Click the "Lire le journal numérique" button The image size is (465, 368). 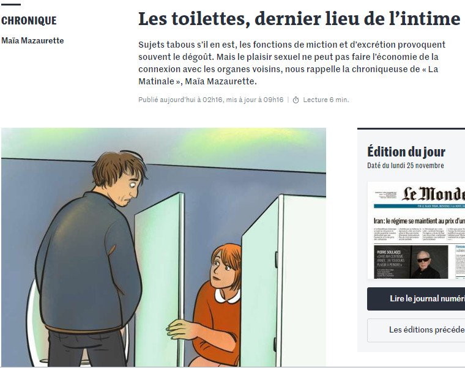coord(416,299)
